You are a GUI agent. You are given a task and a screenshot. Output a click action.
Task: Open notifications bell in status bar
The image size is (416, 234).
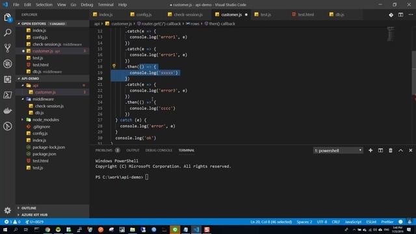tap(409, 222)
